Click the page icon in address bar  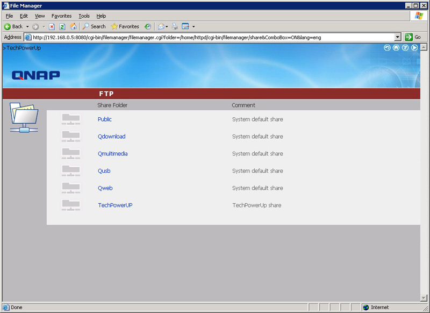pos(28,37)
